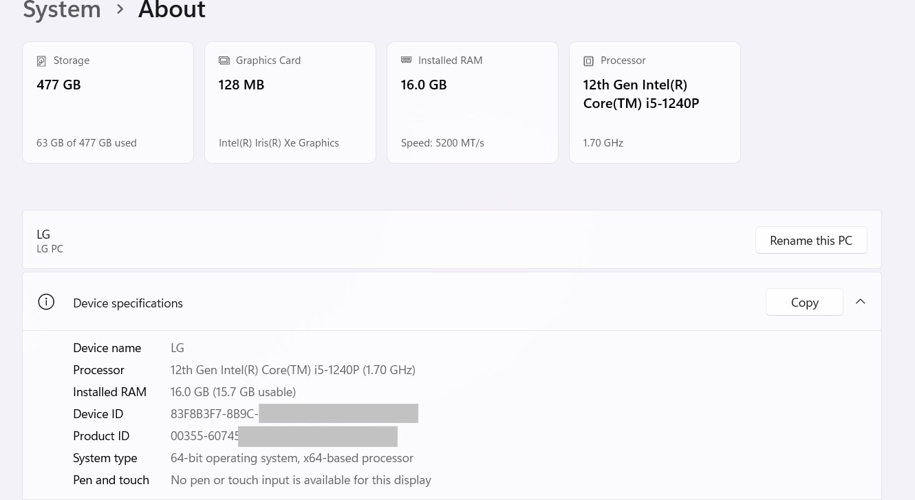
Task: Click the Storage drive icon
Action: (x=41, y=61)
